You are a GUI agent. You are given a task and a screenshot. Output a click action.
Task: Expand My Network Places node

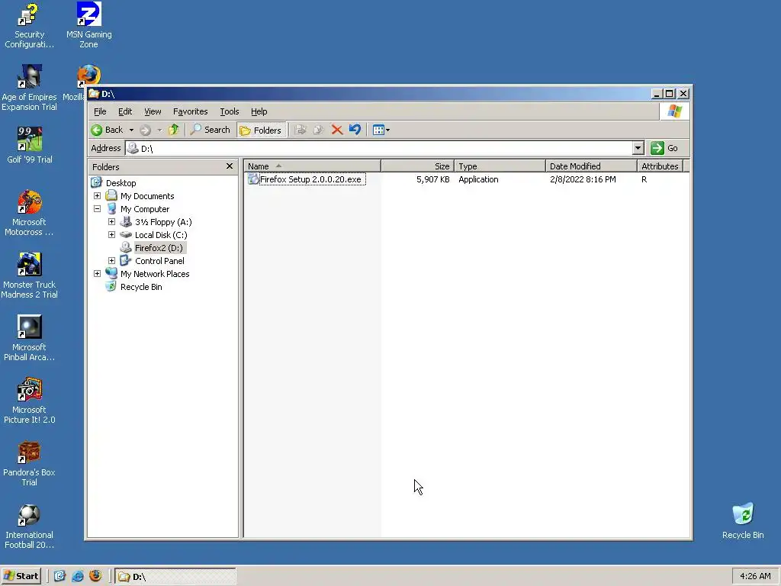pos(97,274)
